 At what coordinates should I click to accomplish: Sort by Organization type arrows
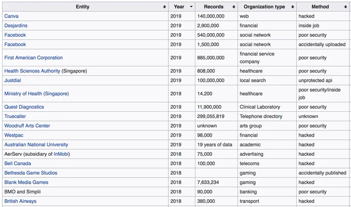coord(293,7)
